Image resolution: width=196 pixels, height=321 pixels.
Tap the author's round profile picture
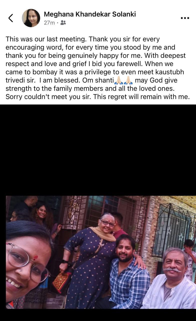[x=31, y=18]
